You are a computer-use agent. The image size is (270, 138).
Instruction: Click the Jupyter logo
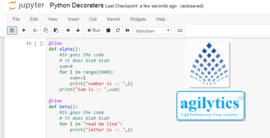pyautogui.click(x=27, y=6)
